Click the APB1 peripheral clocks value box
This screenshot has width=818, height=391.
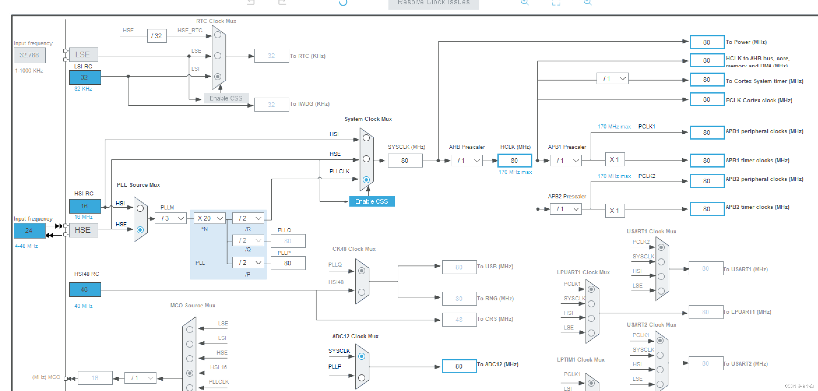point(707,133)
